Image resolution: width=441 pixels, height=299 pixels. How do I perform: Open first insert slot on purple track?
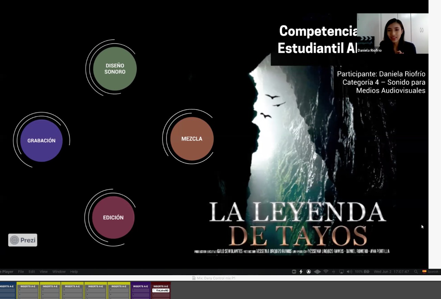tap(141, 290)
